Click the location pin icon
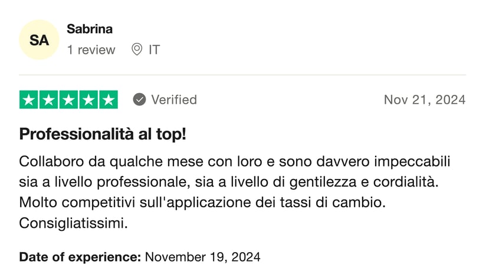The image size is (486, 275). (136, 49)
